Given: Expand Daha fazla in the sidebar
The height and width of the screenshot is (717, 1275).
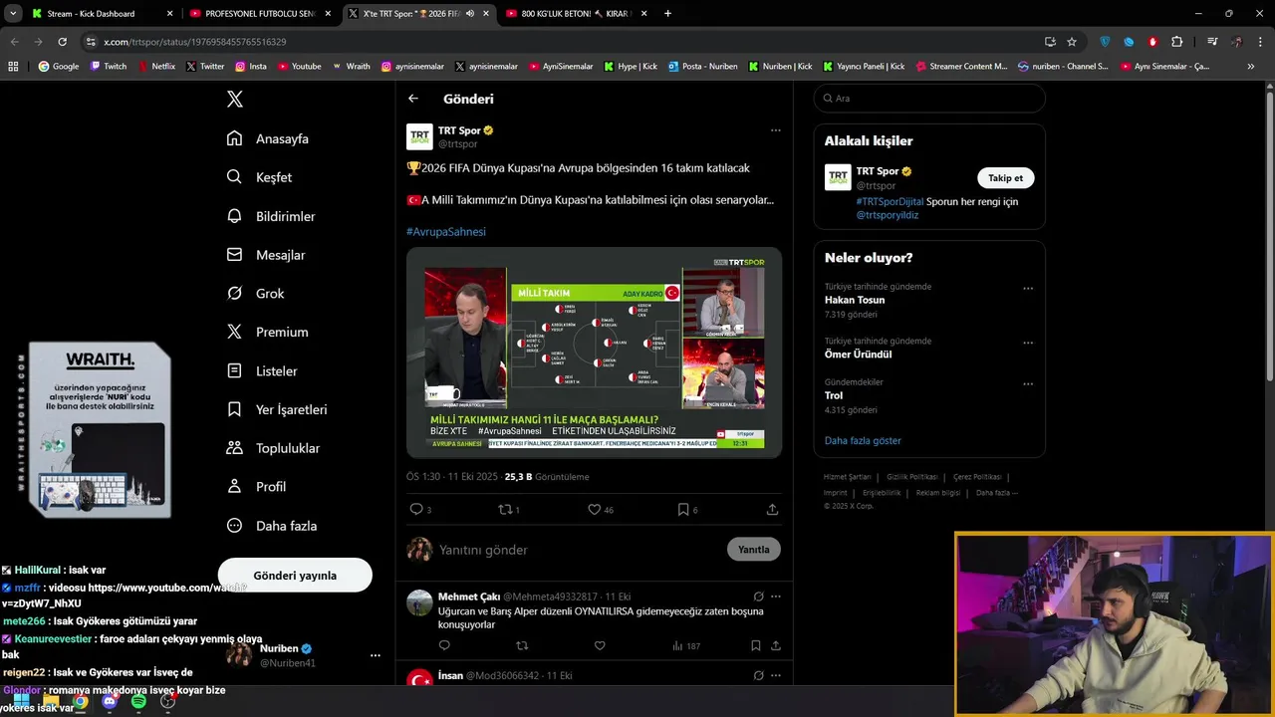Looking at the screenshot, I should (272, 525).
